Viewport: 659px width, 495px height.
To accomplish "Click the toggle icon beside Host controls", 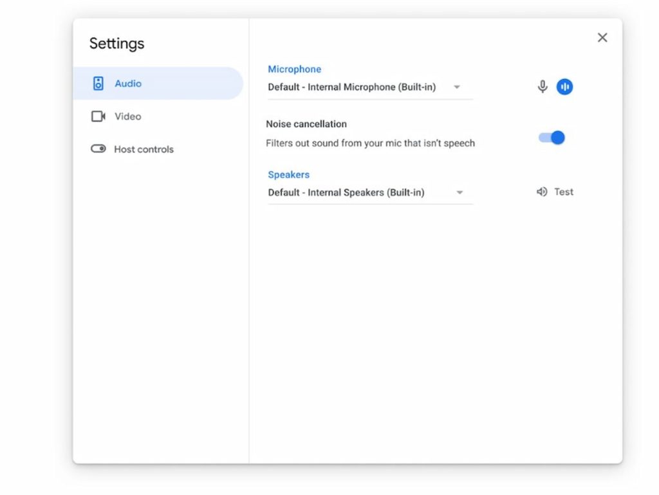I will tap(98, 148).
